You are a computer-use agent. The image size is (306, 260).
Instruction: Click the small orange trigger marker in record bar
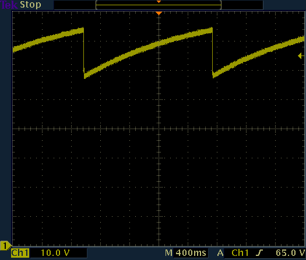[x=159, y=2]
